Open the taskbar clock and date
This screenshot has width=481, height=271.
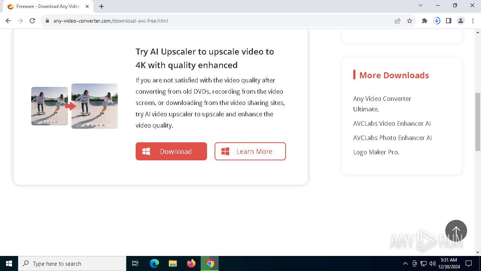pyautogui.click(x=449, y=263)
